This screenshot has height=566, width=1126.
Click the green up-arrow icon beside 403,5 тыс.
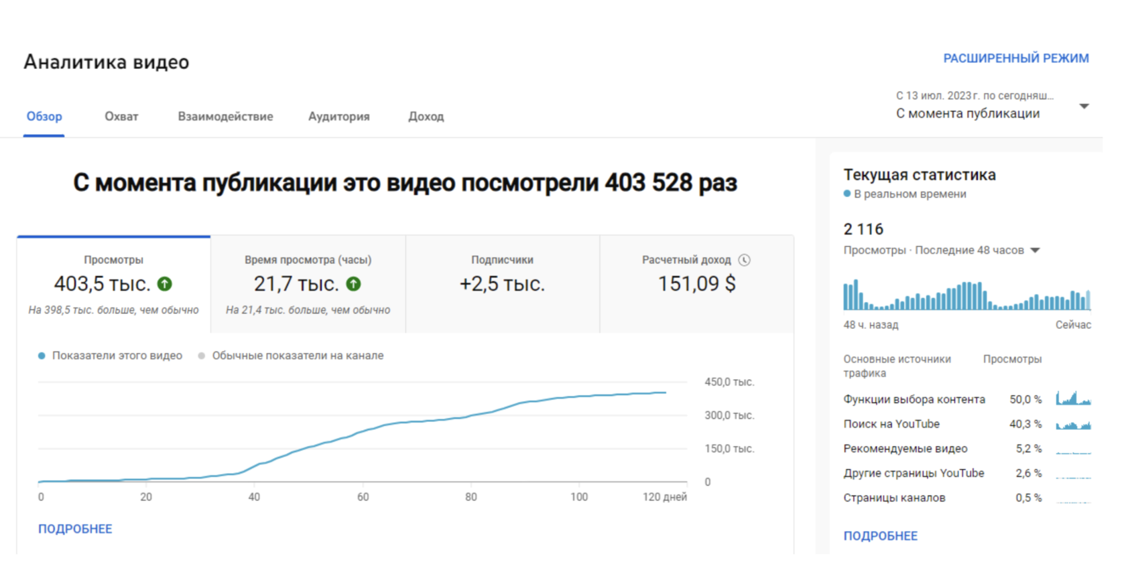pos(165,284)
